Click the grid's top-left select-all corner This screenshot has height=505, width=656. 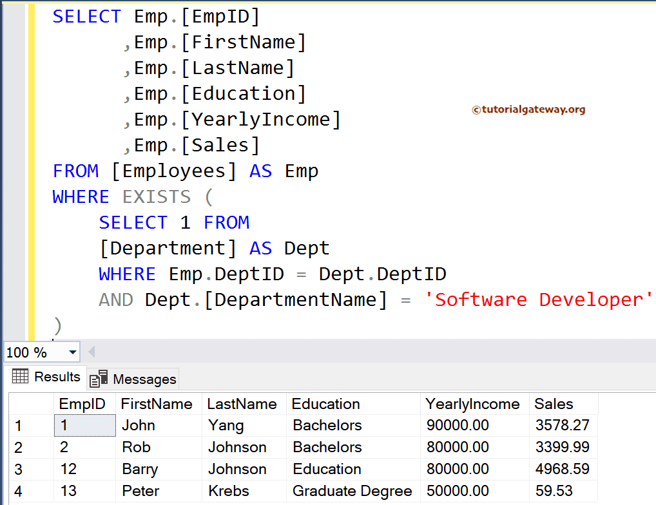point(29,404)
